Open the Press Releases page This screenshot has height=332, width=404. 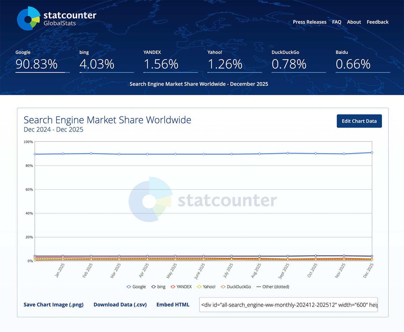click(x=309, y=22)
